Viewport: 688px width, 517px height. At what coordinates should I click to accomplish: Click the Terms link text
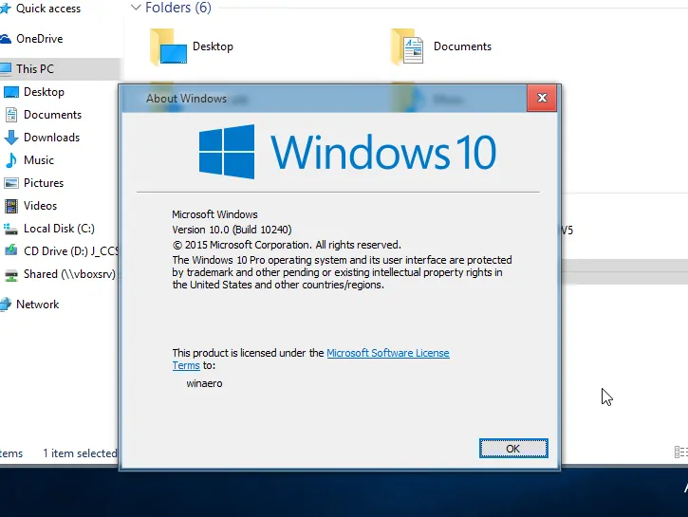[x=186, y=366]
